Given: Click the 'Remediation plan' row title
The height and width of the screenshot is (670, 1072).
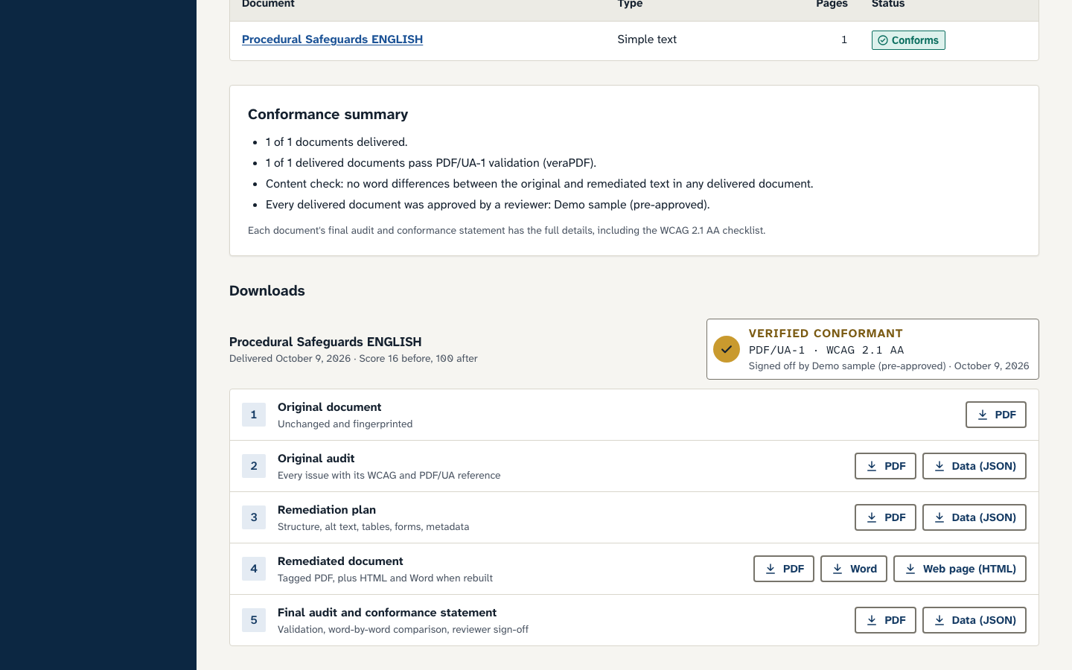Looking at the screenshot, I should [327, 510].
